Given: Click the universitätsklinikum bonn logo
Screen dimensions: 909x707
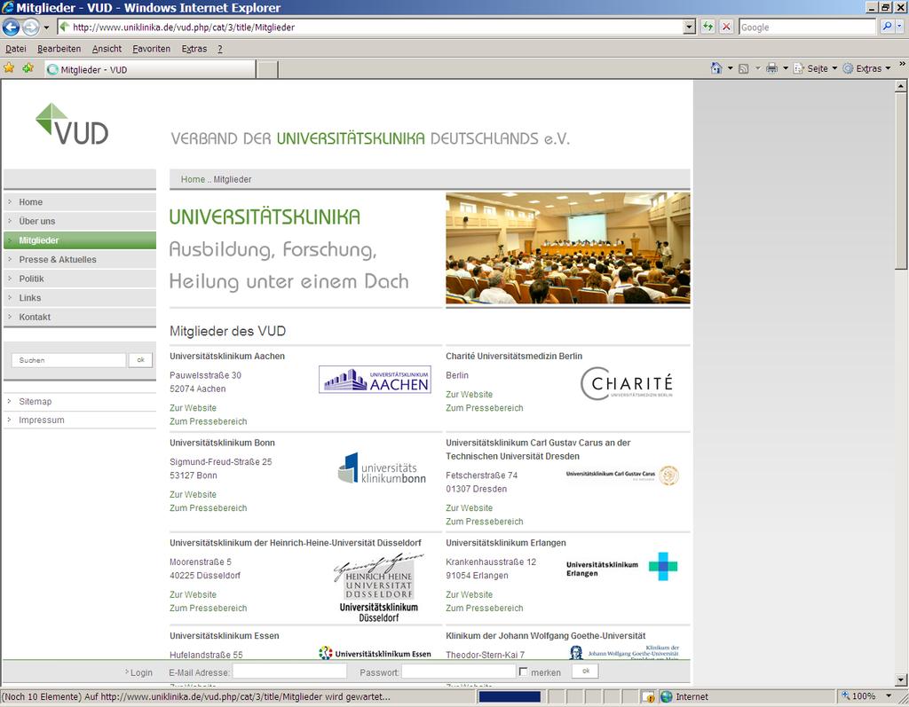Looking at the screenshot, I should point(382,468).
